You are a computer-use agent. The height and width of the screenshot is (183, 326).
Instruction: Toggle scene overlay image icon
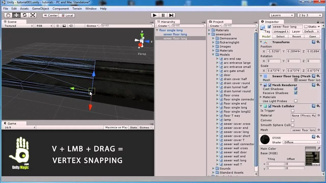[64, 26]
